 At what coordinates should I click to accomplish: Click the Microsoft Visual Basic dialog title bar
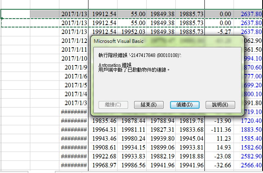coord(167,41)
